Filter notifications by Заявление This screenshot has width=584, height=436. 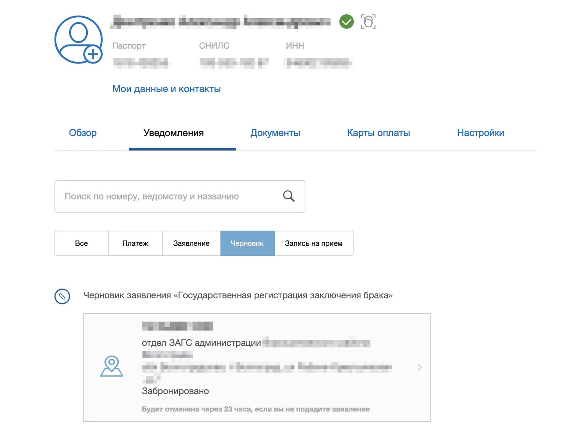(x=191, y=243)
